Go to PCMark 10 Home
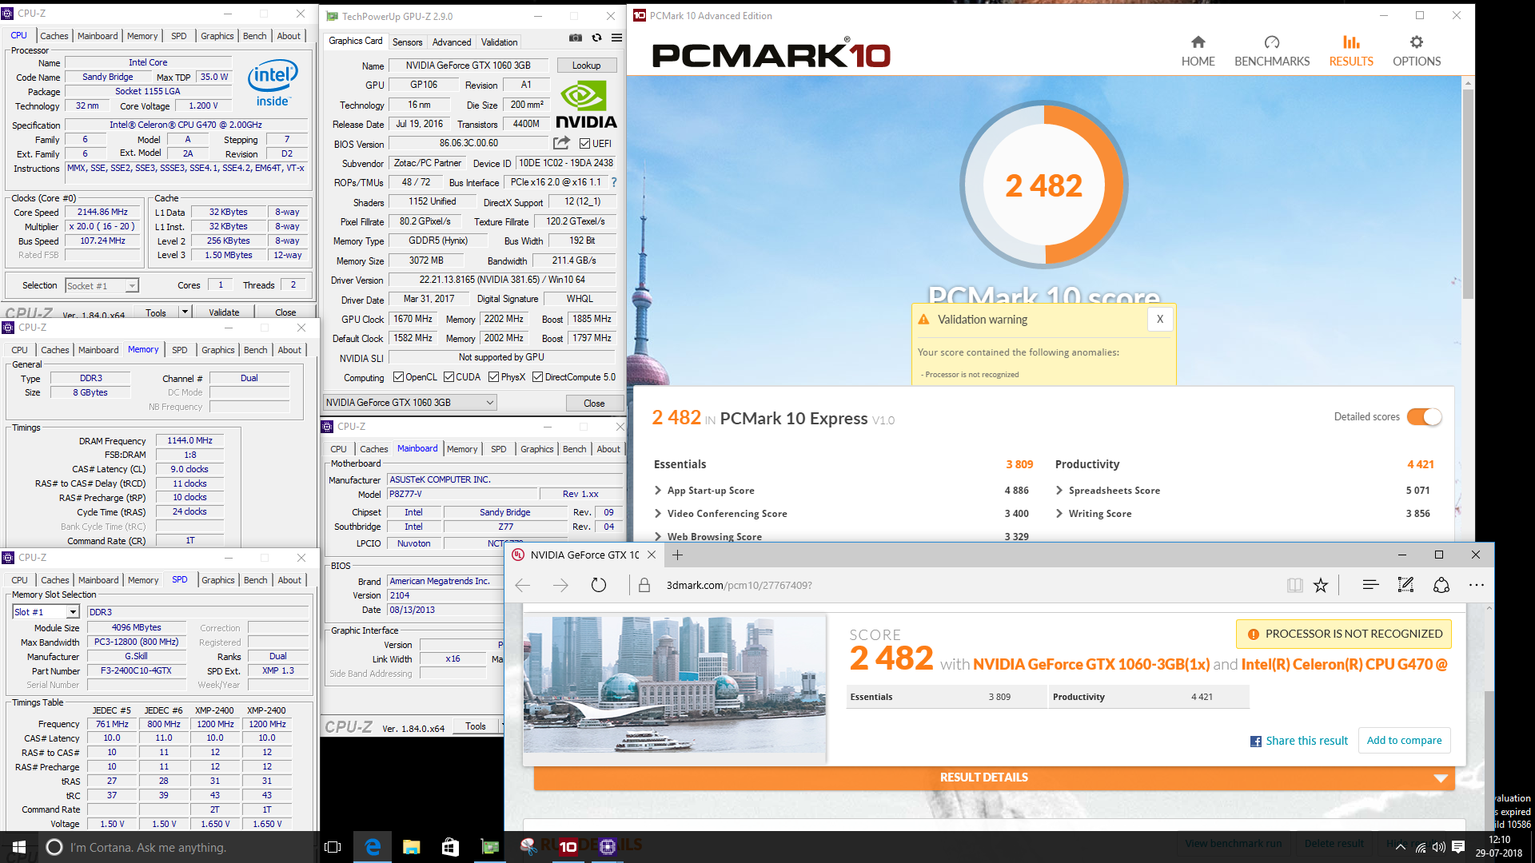1535x863 pixels. (1198, 51)
